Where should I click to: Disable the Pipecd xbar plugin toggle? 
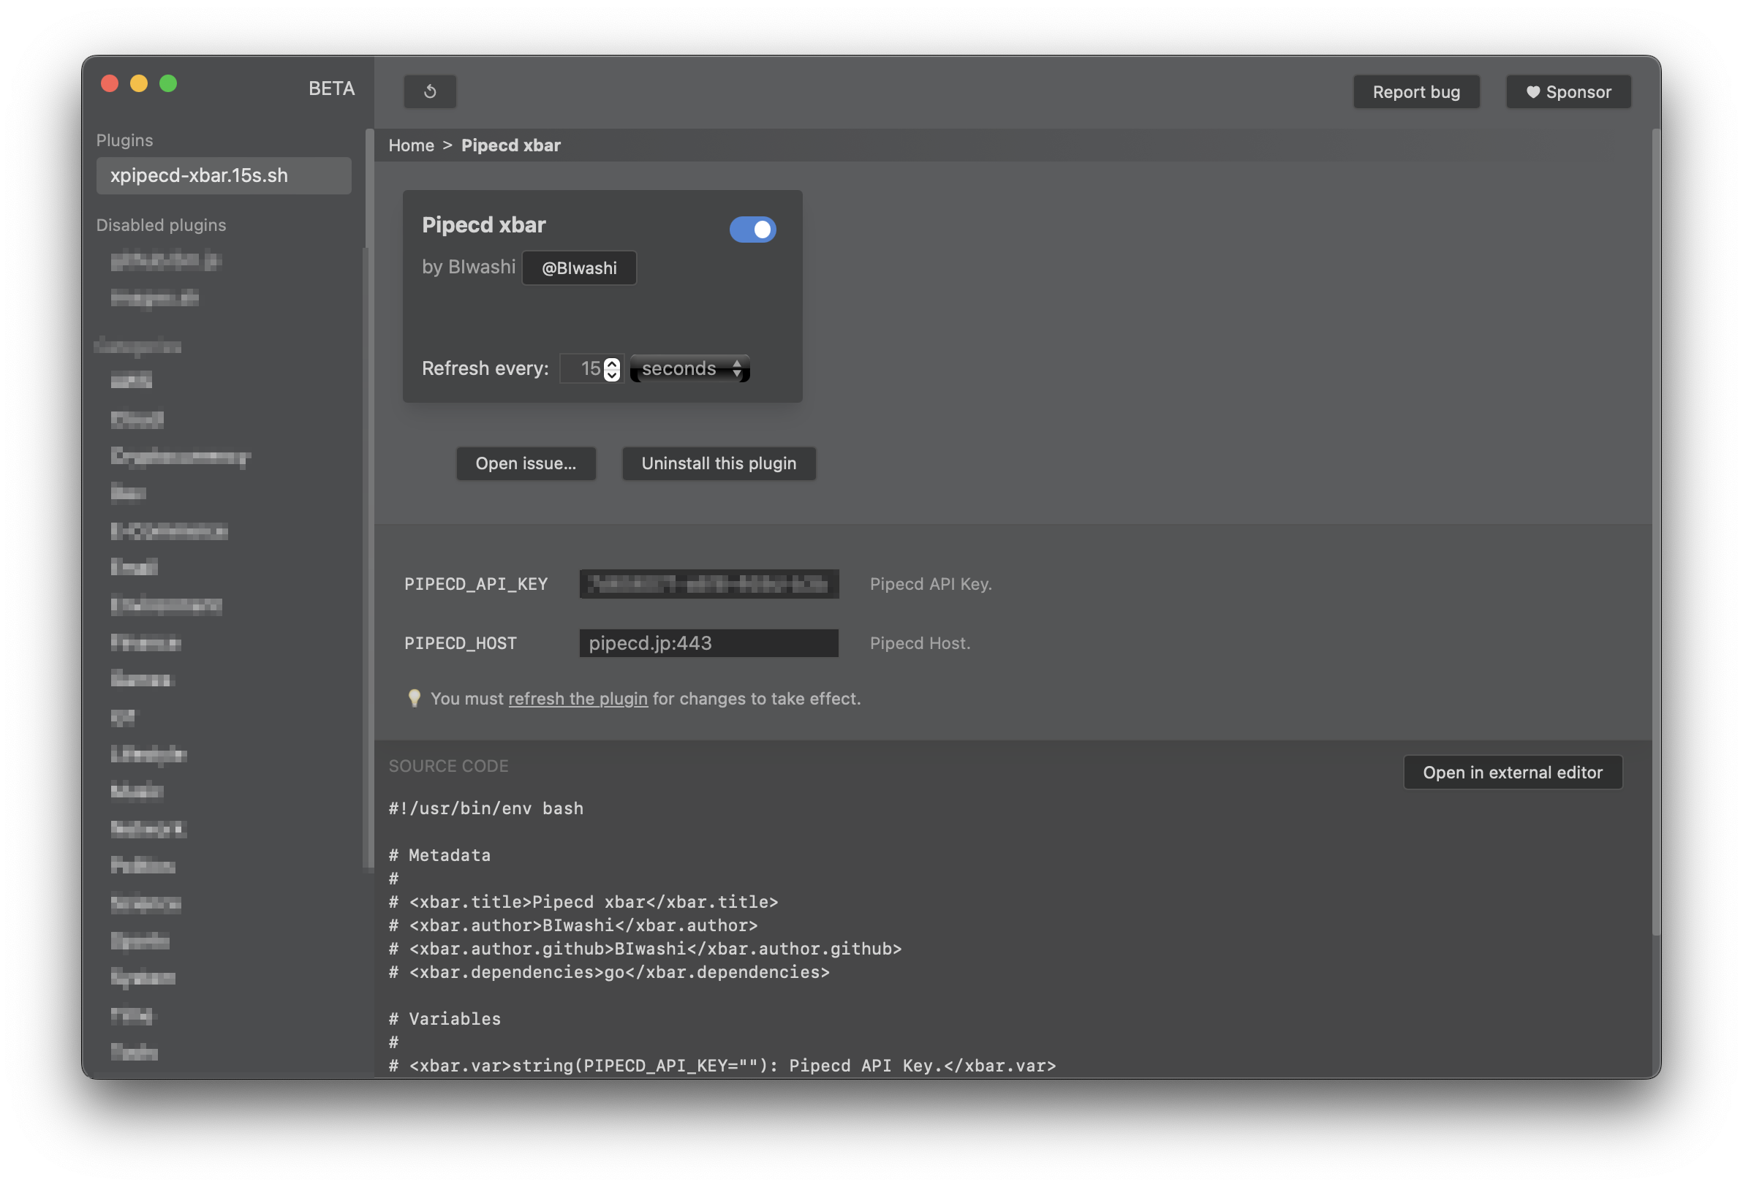click(x=752, y=230)
